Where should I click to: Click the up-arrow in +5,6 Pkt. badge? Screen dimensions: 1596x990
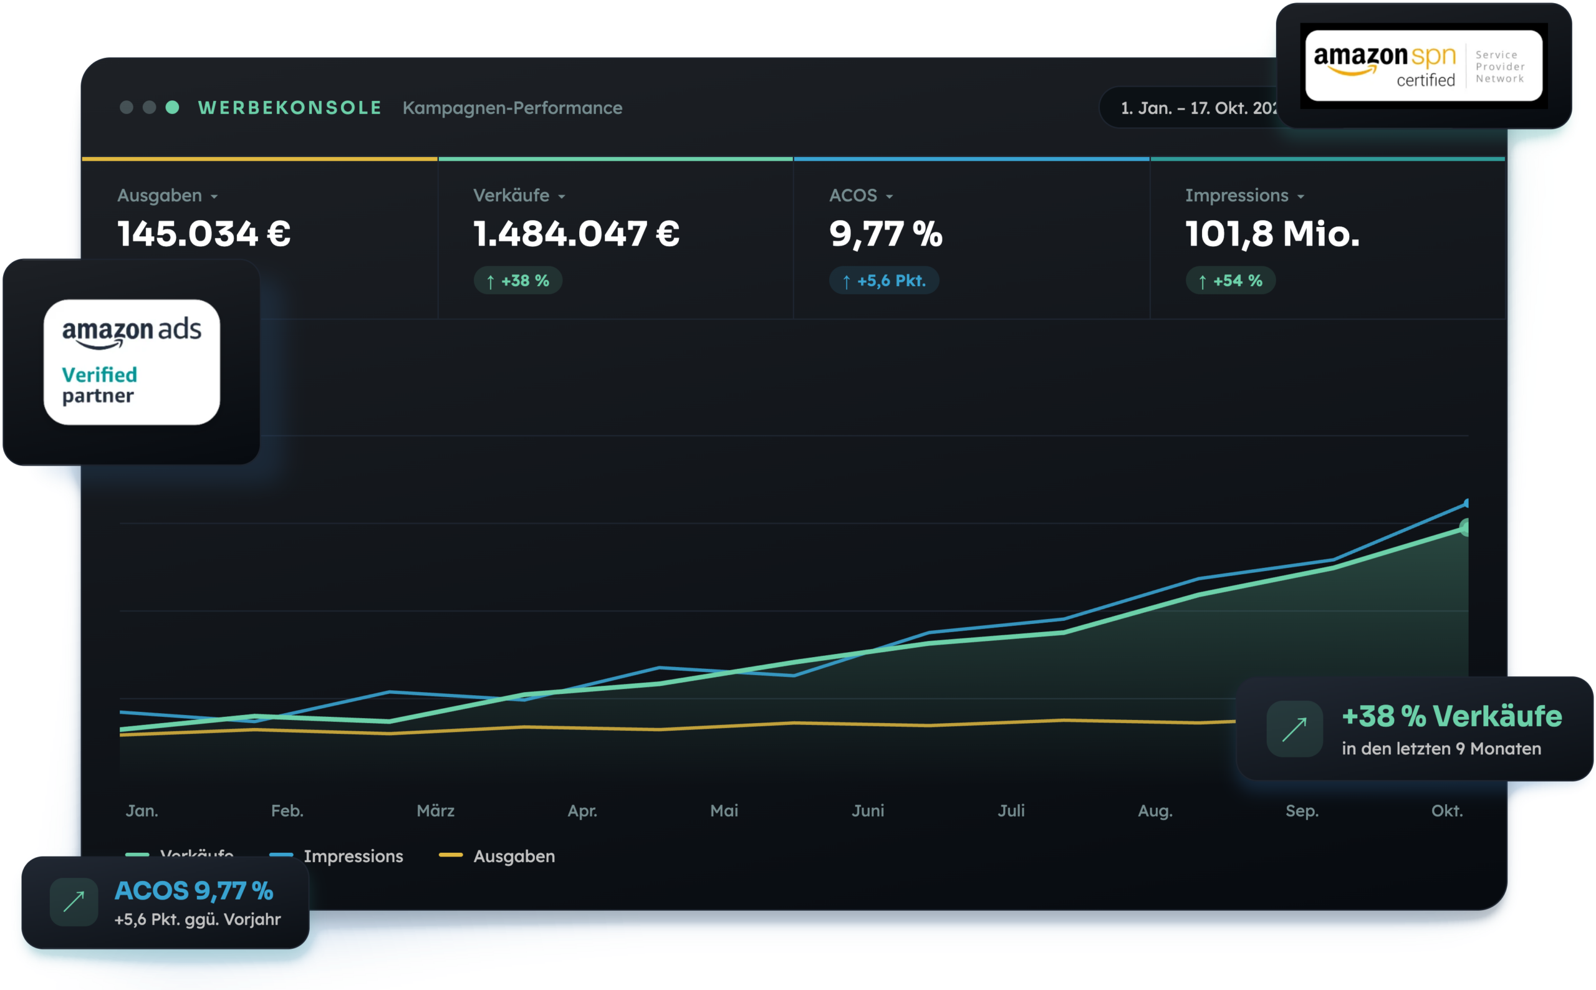(x=847, y=281)
